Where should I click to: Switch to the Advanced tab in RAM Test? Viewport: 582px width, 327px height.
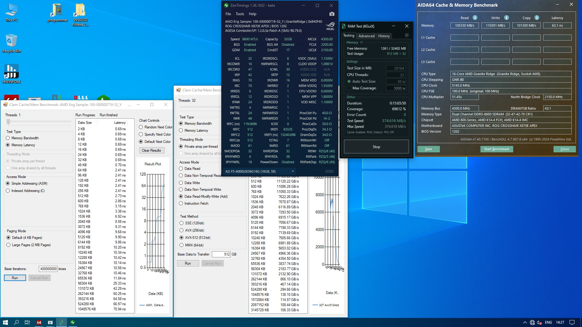(x=366, y=36)
